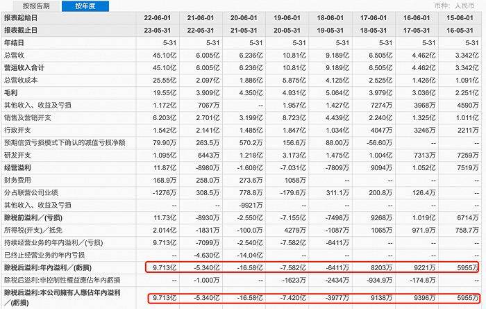The image size is (486, 309).
Task: Click discontinued operations value -14.04亿
Action: [250, 255]
